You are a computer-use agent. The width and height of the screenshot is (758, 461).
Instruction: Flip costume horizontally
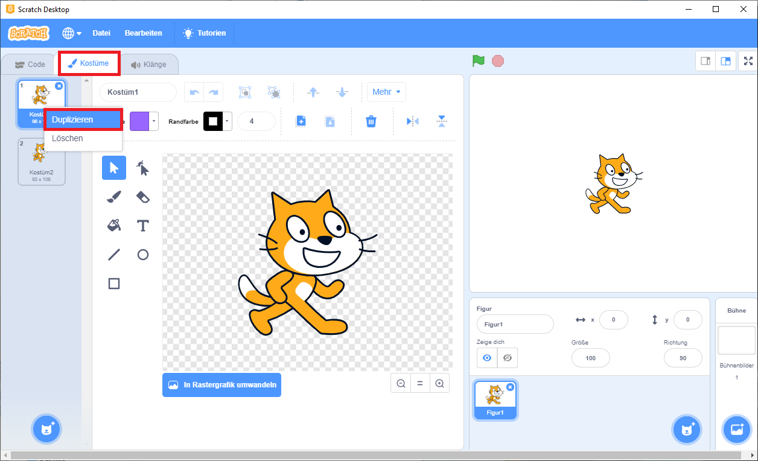point(413,121)
